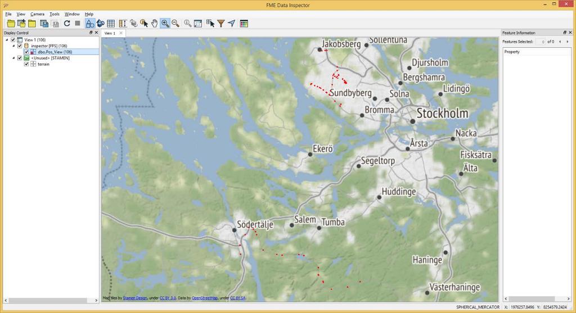
Task: Click Display Control horizontal scrollbar
Action: 48,300
